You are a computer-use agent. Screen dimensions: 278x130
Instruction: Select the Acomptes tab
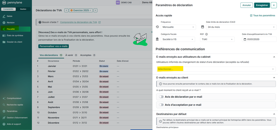point(86,55)
